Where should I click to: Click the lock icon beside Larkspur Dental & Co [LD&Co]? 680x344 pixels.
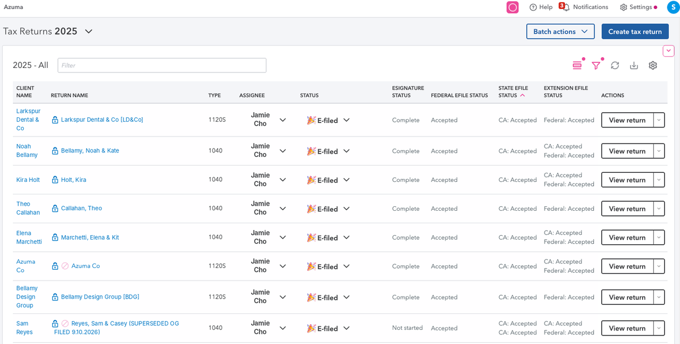coord(55,120)
